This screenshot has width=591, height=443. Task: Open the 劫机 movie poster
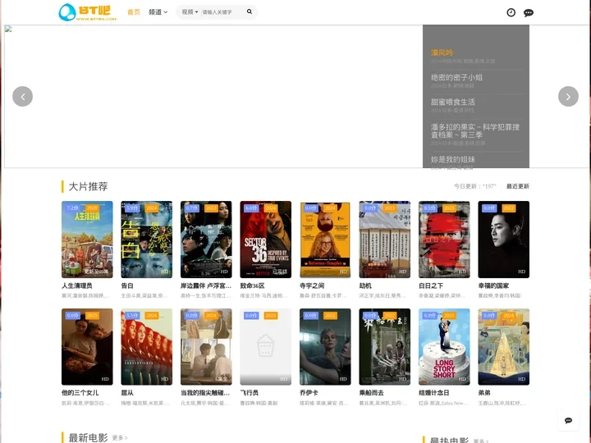[x=384, y=240]
